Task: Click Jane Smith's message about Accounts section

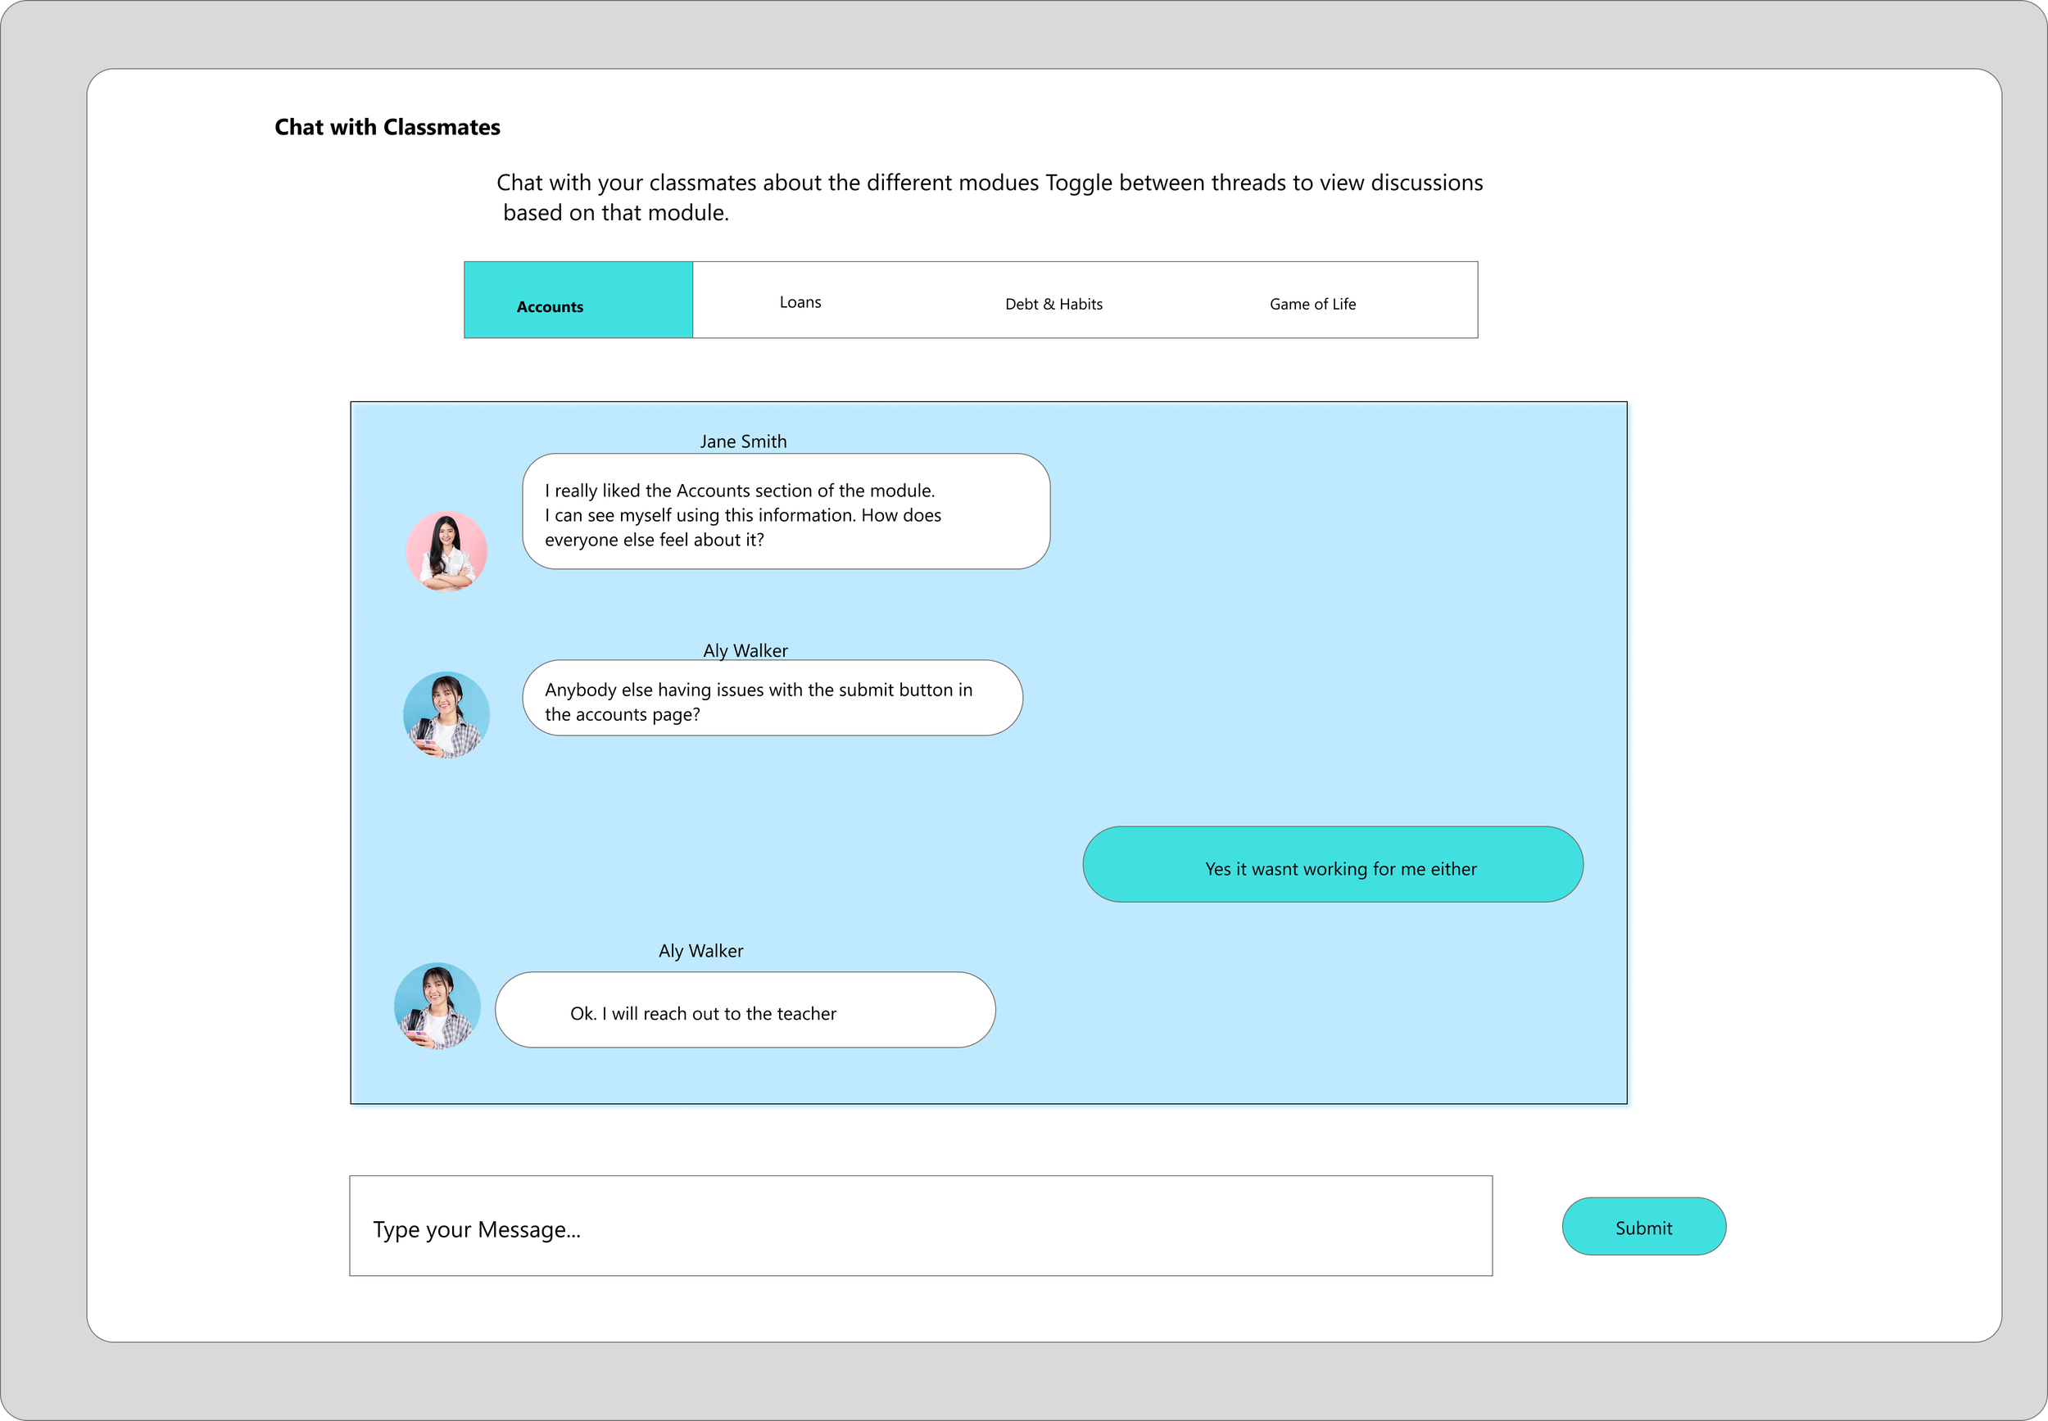Action: [786, 512]
